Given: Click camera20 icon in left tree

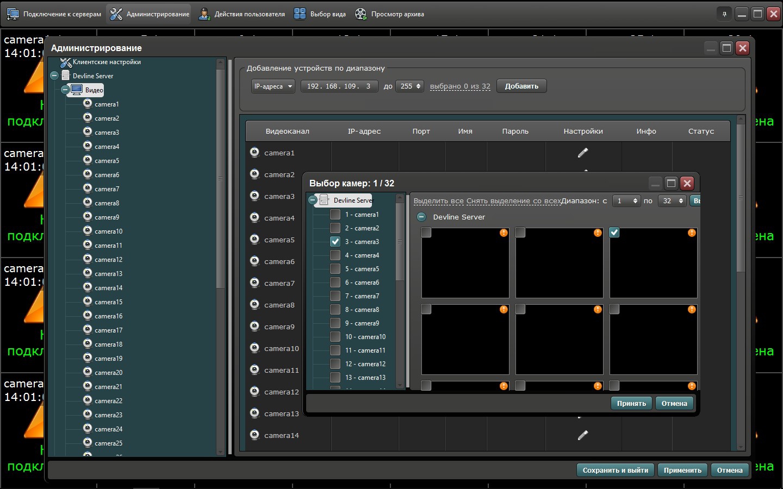Looking at the screenshot, I should tap(88, 372).
